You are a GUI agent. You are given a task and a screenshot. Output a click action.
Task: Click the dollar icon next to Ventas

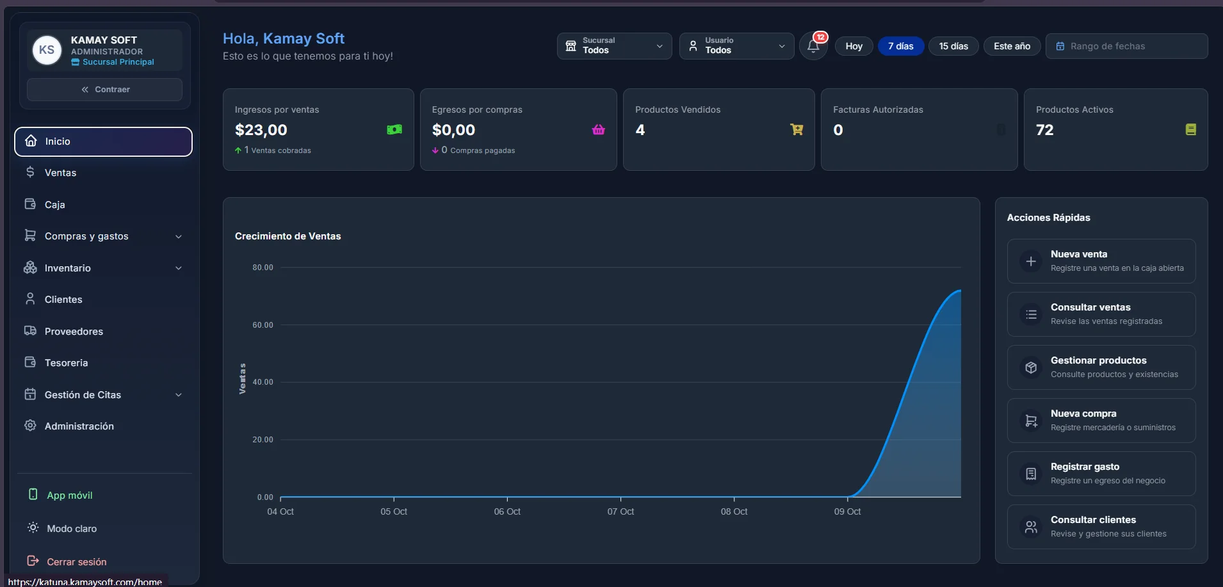coord(30,172)
